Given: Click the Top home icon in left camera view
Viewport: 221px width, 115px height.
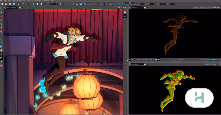Looking at the screenshot, I should click(x=20, y=8).
